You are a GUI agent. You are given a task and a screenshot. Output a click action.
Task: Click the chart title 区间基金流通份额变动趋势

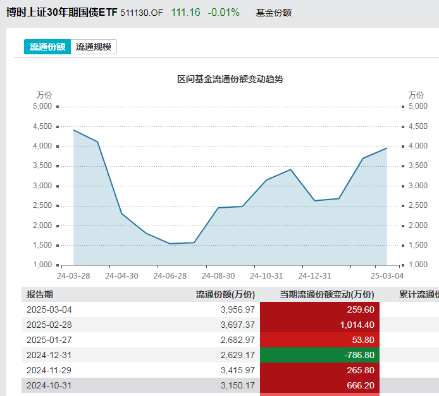pyautogui.click(x=230, y=79)
